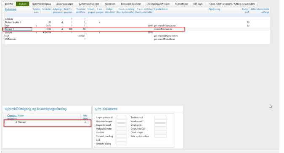Click the Skrivergruppe column header

91,10
